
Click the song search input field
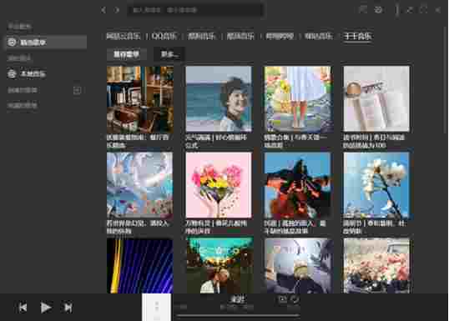(x=195, y=10)
